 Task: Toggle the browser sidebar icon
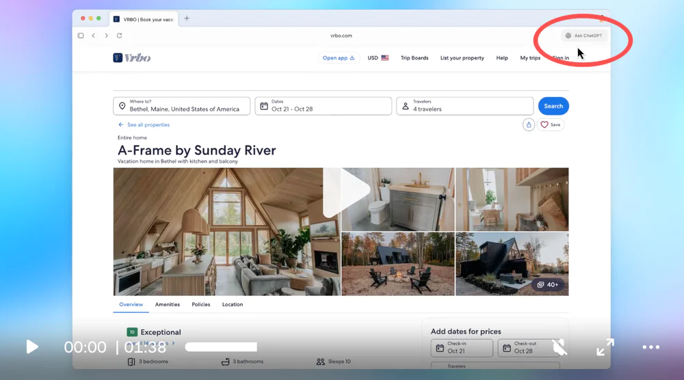click(x=81, y=36)
